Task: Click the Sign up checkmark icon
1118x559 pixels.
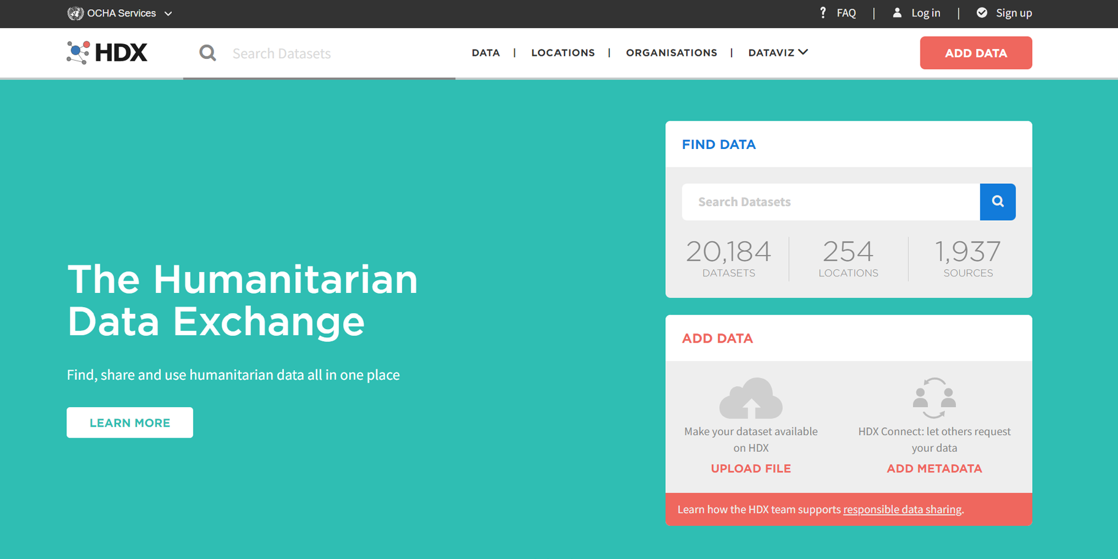Action: tap(982, 13)
